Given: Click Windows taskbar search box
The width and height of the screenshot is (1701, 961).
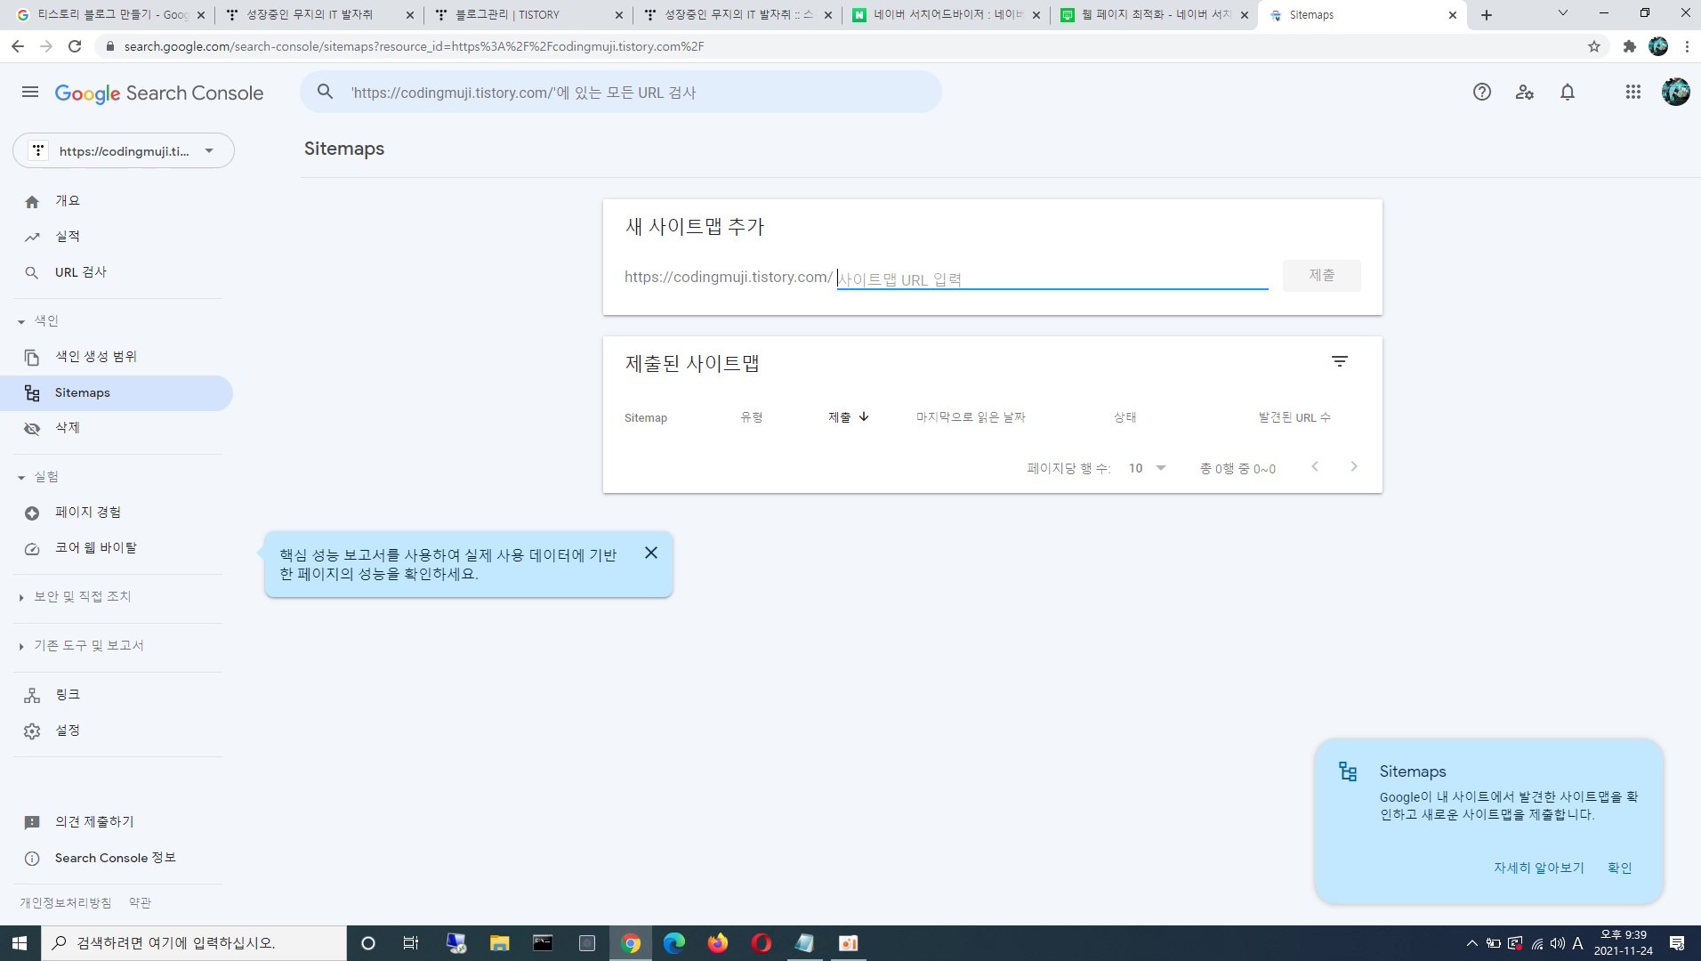Looking at the screenshot, I should [x=193, y=943].
